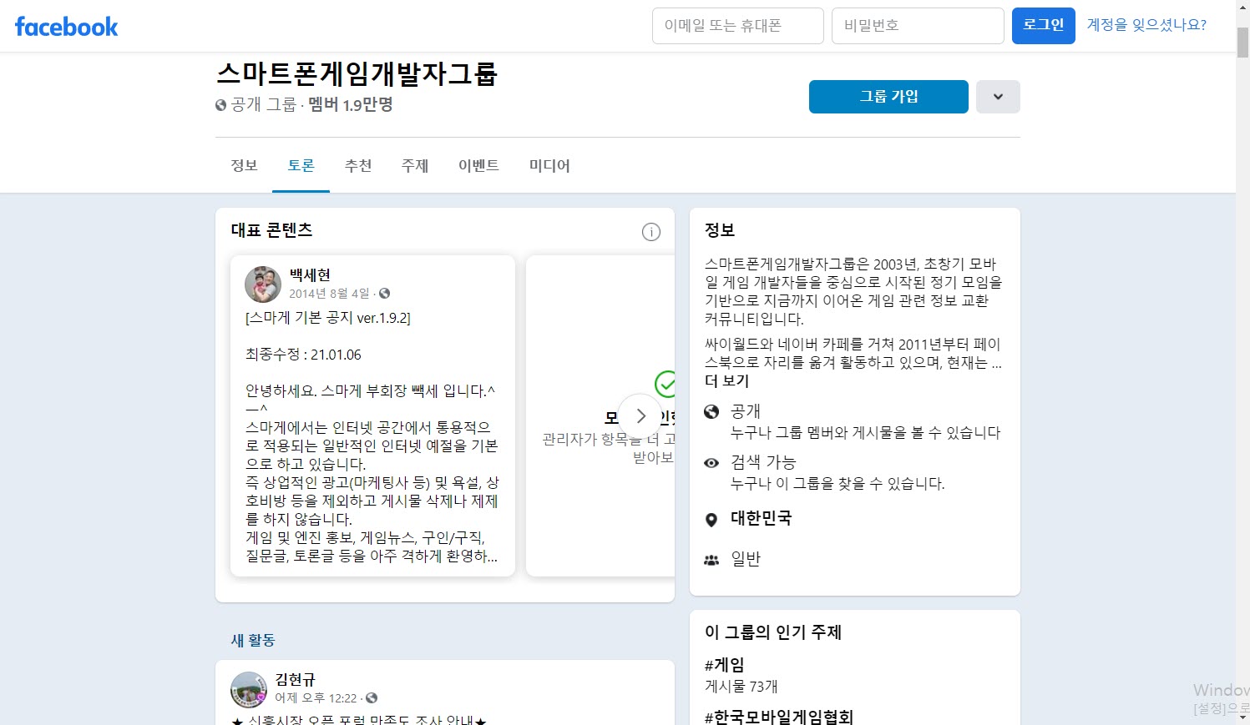Click [스마게 기본 공지 ver.1.9.2] post text
The width and height of the screenshot is (1250, 725).
click(328, 318)
